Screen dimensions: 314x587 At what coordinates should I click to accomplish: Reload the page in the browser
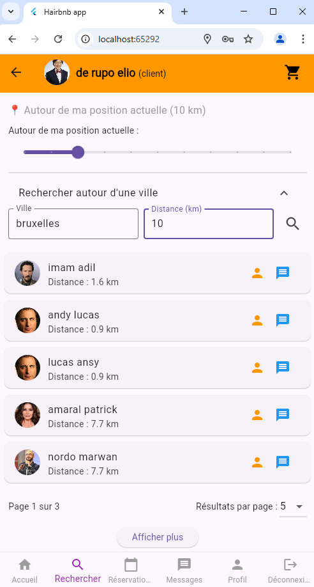(58, 39)
